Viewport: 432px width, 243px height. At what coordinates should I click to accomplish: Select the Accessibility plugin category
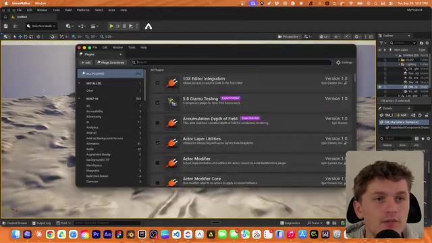[x=94, y=111]
